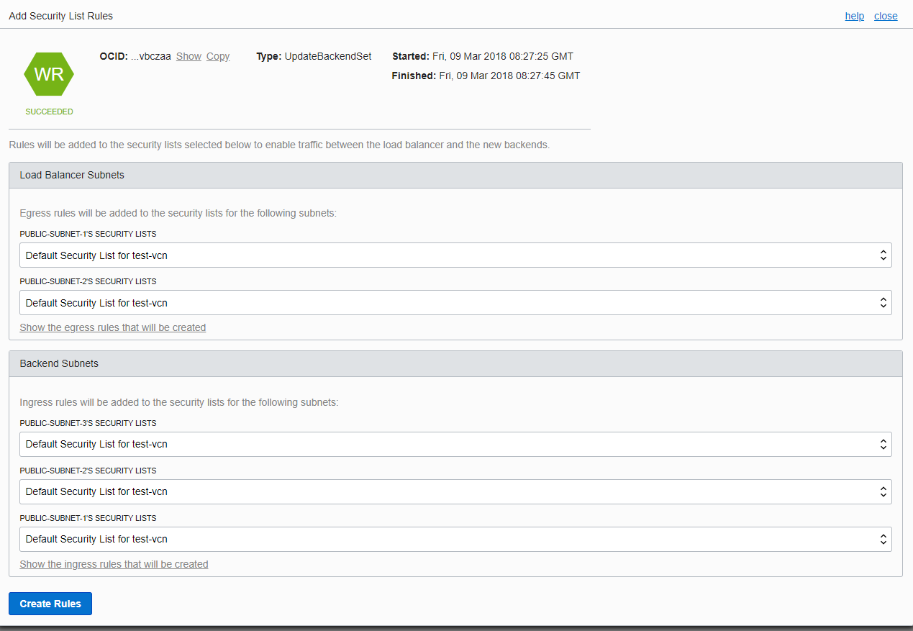Open Load Balancer Public-Subnet-1 security list dropdown
The width and height of the screenshot is (913, 631).
click(x=455, y=255)
